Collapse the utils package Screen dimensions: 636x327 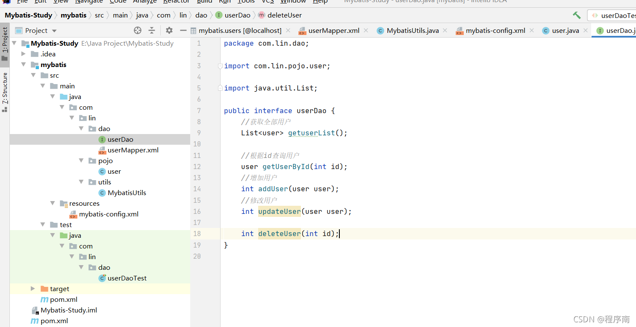pyautogui.click(x=82, y=182)
